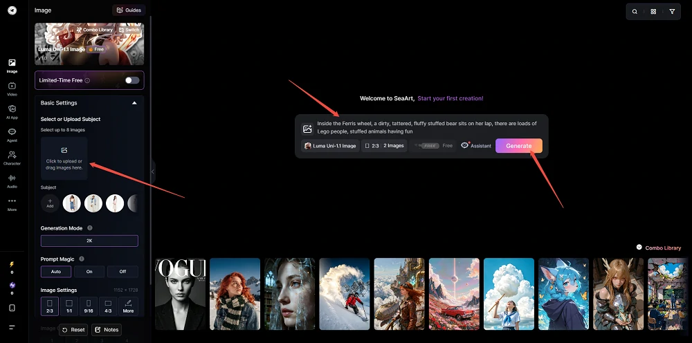
Task: Open the SeaArt logo home
Action: click(x=12, y=10)
